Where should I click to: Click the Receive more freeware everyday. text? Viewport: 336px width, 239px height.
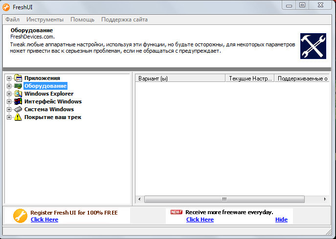pos(229,212)
